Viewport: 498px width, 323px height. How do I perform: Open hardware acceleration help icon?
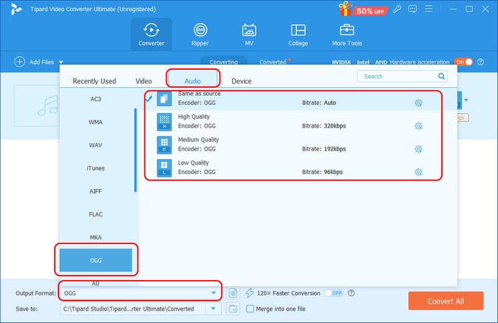coord(481,62)
